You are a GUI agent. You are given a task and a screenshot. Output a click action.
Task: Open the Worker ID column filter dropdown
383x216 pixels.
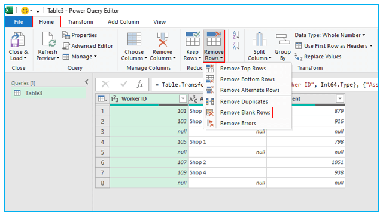pyautogui.click(x=183, y=98)
